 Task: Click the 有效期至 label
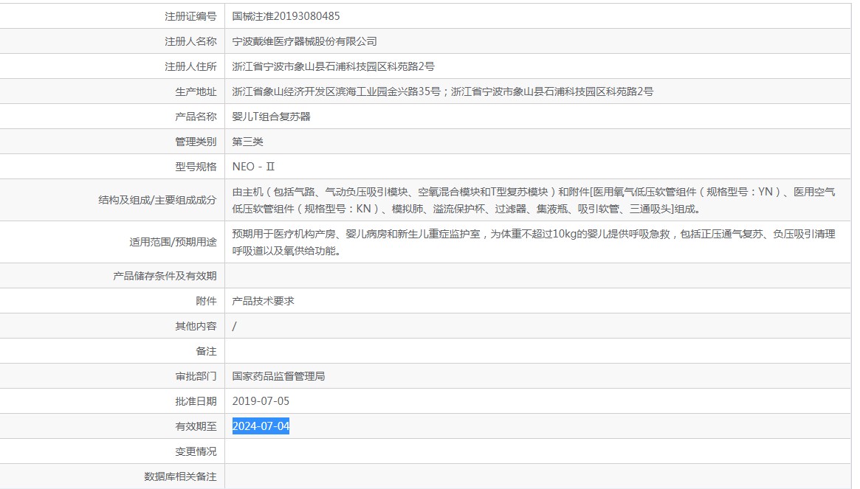(x=196, y=426)
